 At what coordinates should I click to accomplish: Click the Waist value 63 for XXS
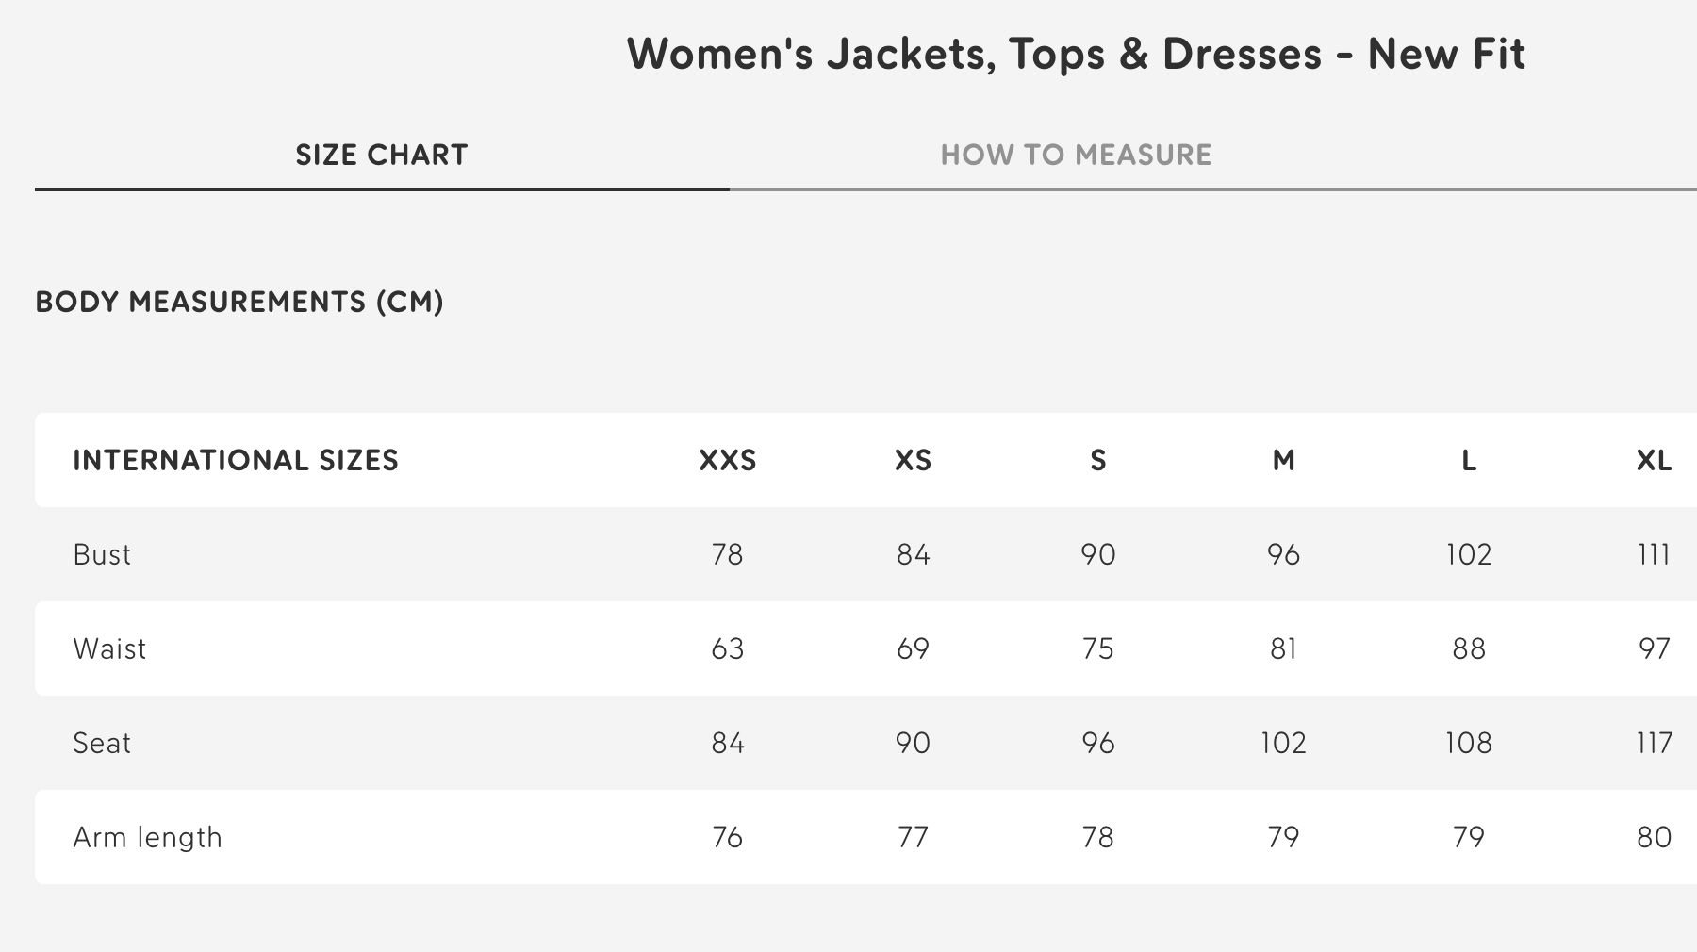click(x=726, y=648)
